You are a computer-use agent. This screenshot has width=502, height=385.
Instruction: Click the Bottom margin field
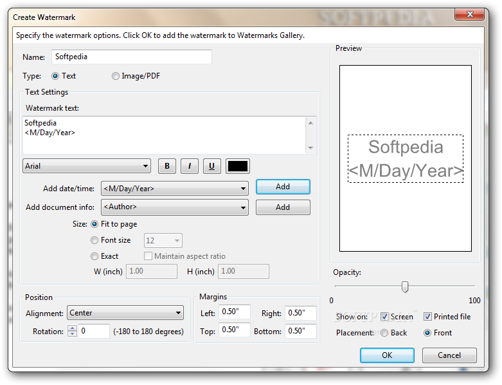pos(301,331)
